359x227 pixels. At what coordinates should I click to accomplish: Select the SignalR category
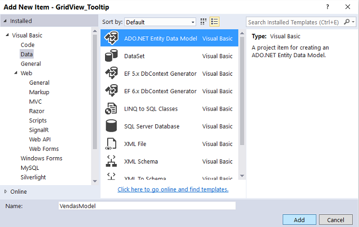(x=39, y=130)
